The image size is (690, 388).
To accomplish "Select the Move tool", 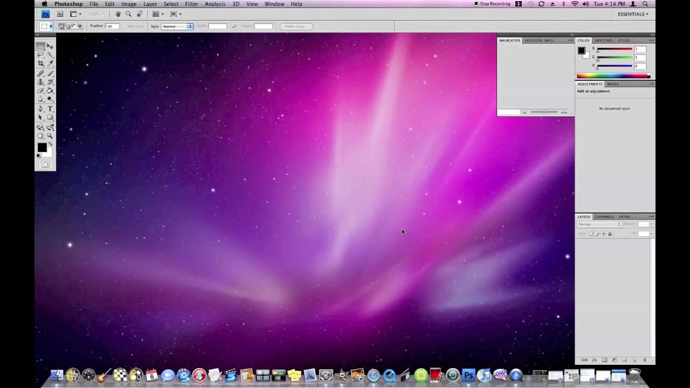I will tap(50, 46).
